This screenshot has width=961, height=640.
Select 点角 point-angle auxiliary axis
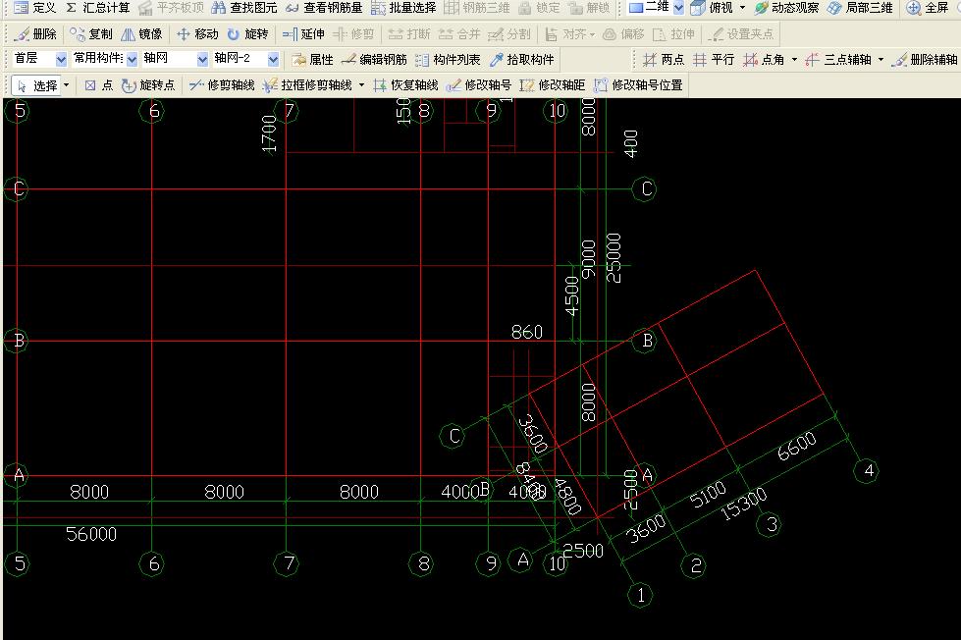(x=764, y=60)
